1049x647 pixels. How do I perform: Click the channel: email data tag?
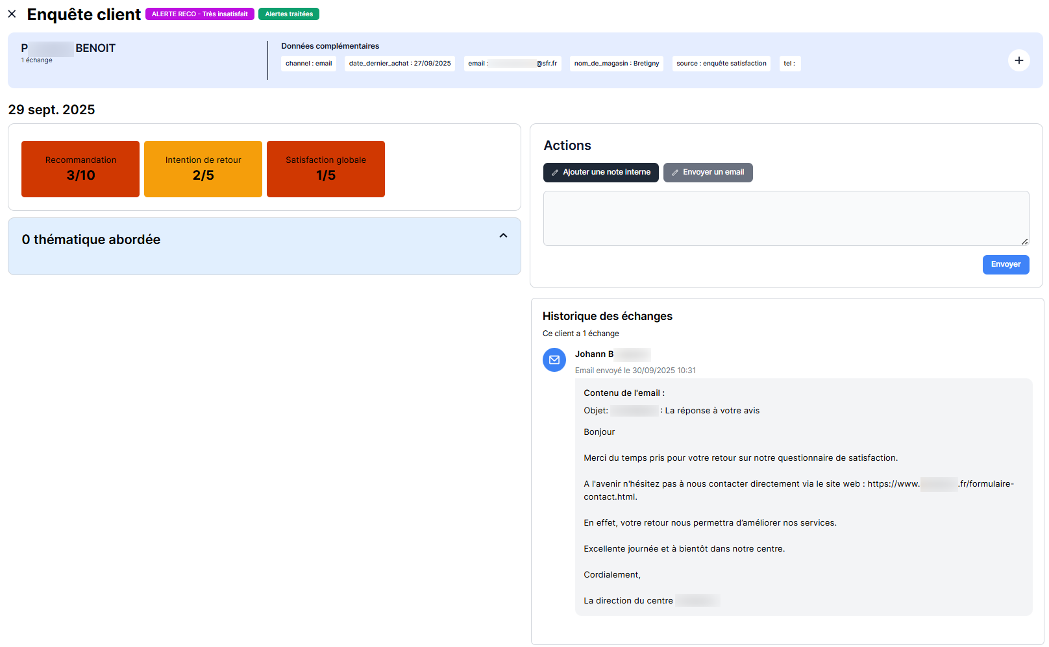308,64
